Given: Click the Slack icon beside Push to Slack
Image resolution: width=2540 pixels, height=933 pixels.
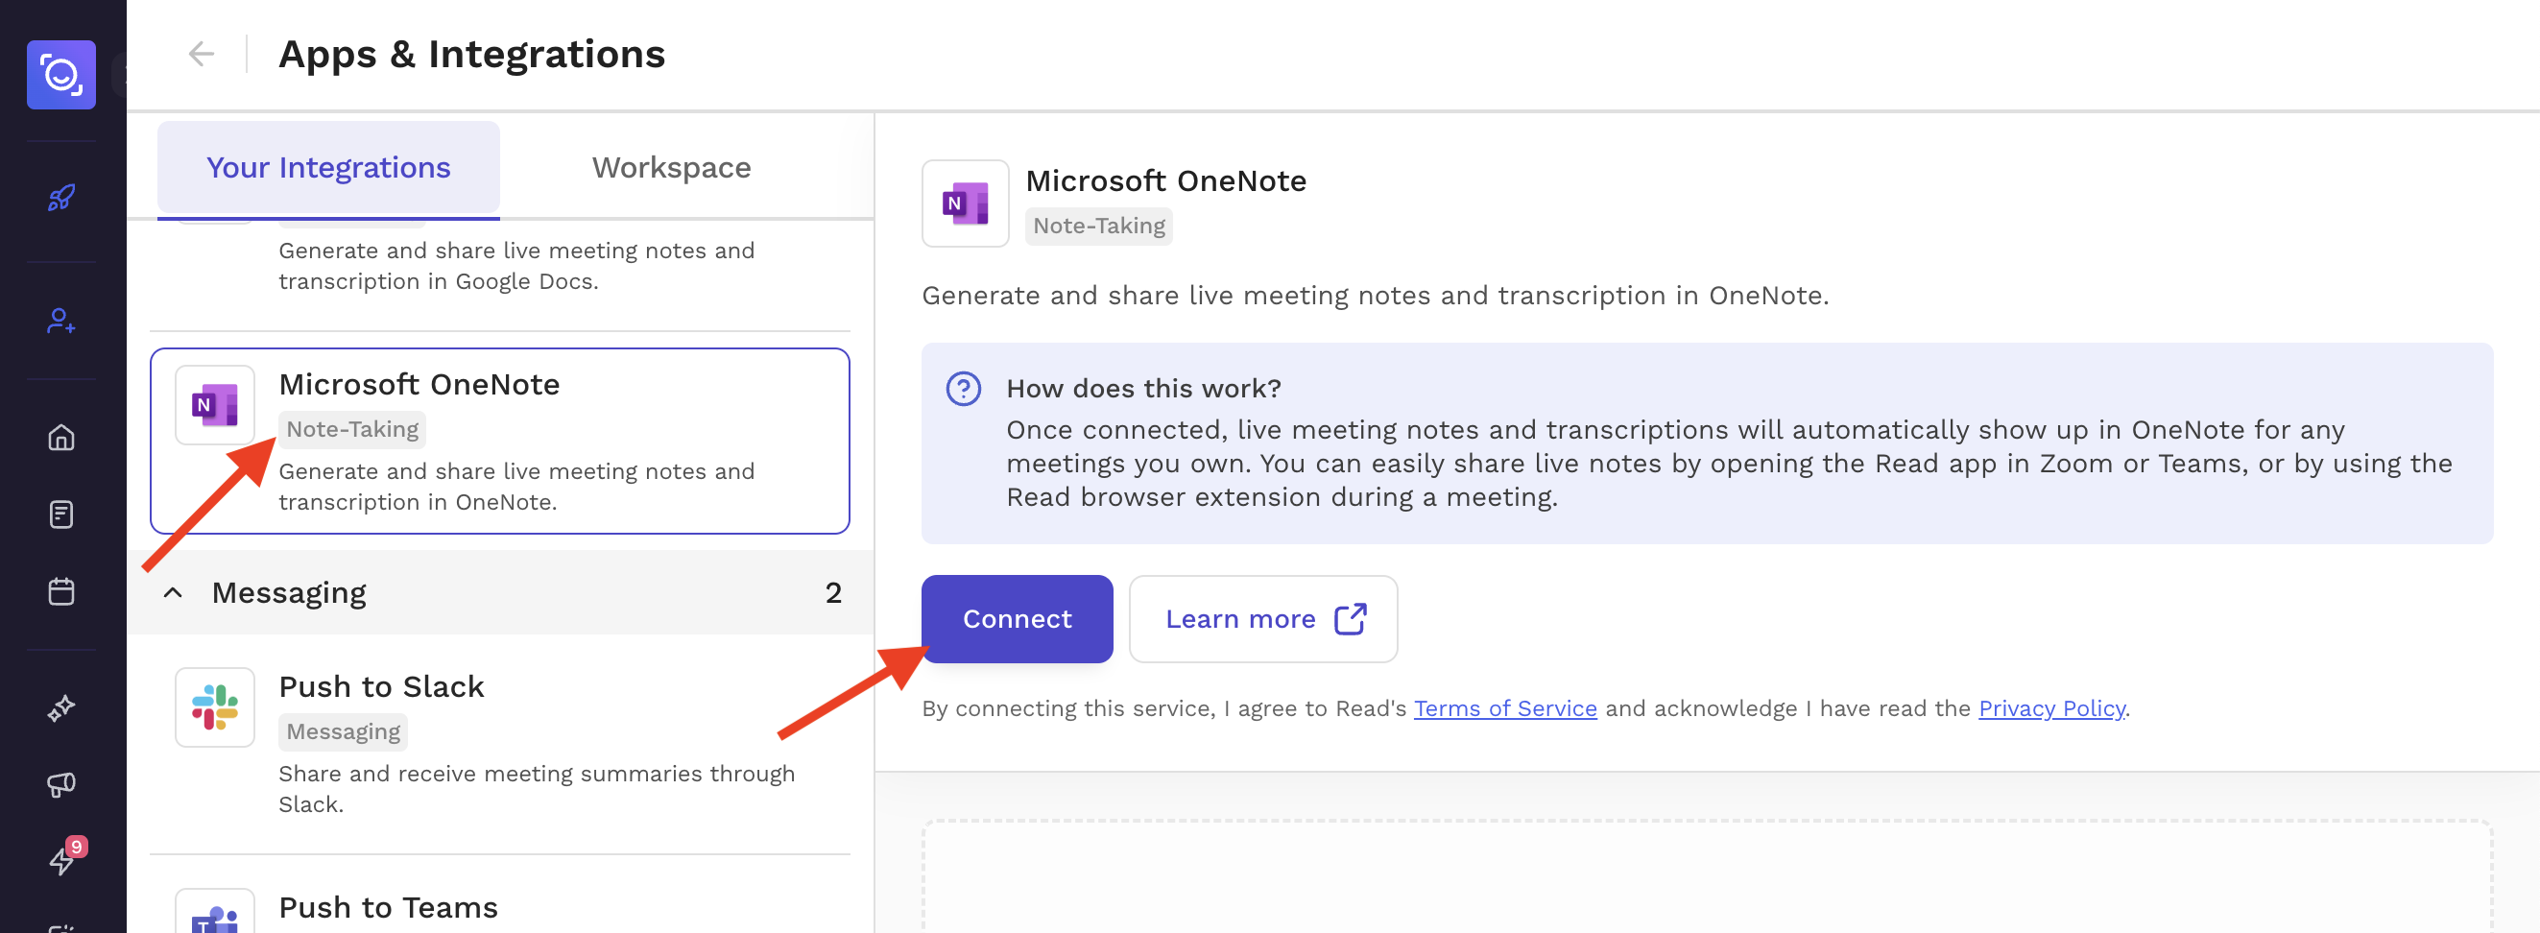Looking at the screenshot, I should click(214, 707).
